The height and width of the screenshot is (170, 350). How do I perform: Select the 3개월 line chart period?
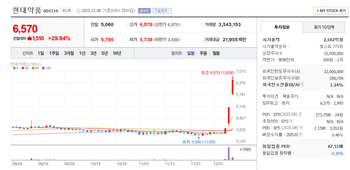(69, 53)
